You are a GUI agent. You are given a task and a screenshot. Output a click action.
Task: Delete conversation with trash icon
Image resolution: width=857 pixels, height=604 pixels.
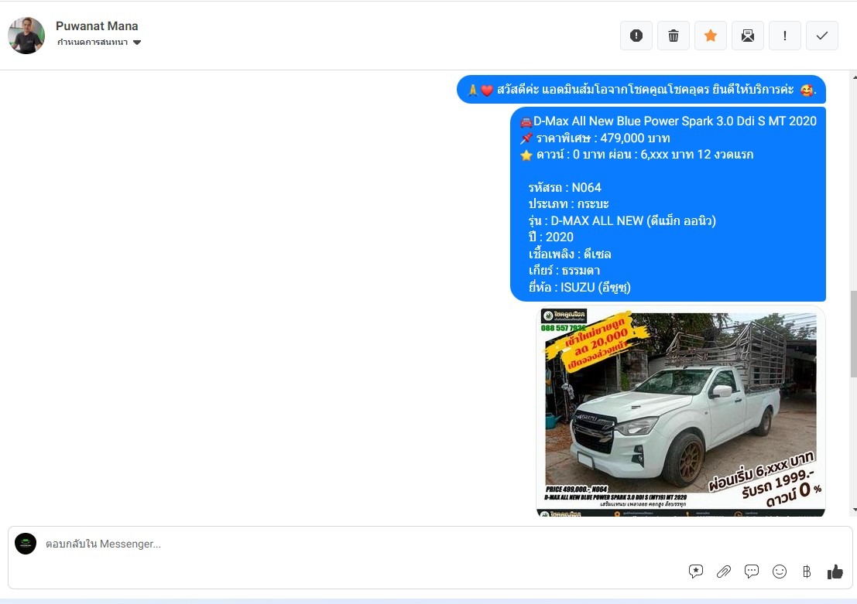click(x=674, y=36)
